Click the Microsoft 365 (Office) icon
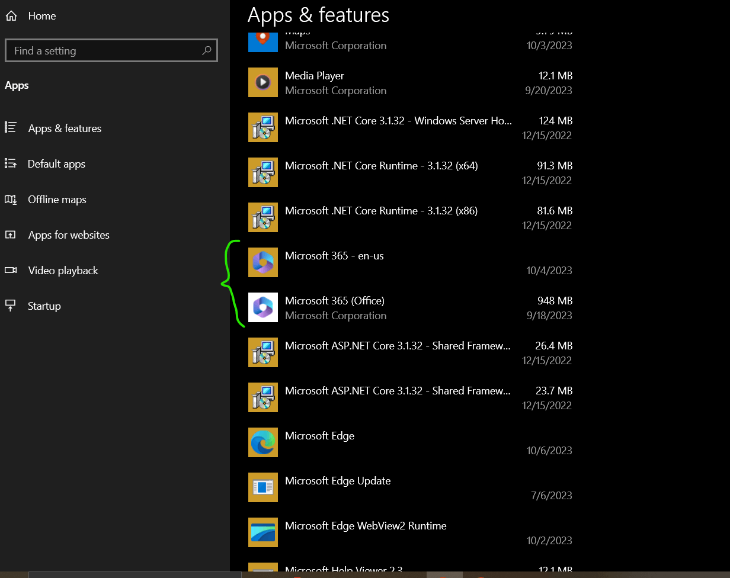This screenshot has width=730, height=578. click(x=263, y=307)
